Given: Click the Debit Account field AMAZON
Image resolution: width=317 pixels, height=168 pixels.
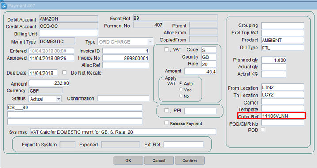Looking at the screenshot, I should coord(69,19).
